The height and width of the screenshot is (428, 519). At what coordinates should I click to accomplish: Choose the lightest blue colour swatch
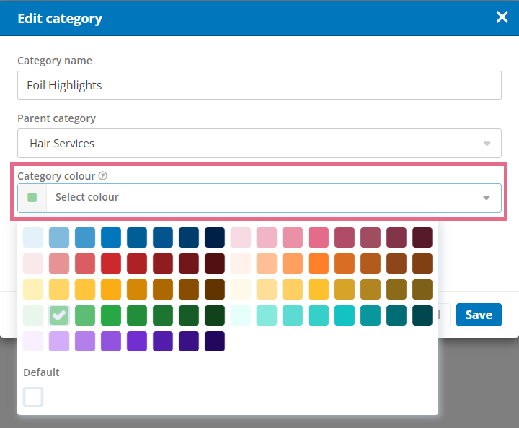point(33,237)
